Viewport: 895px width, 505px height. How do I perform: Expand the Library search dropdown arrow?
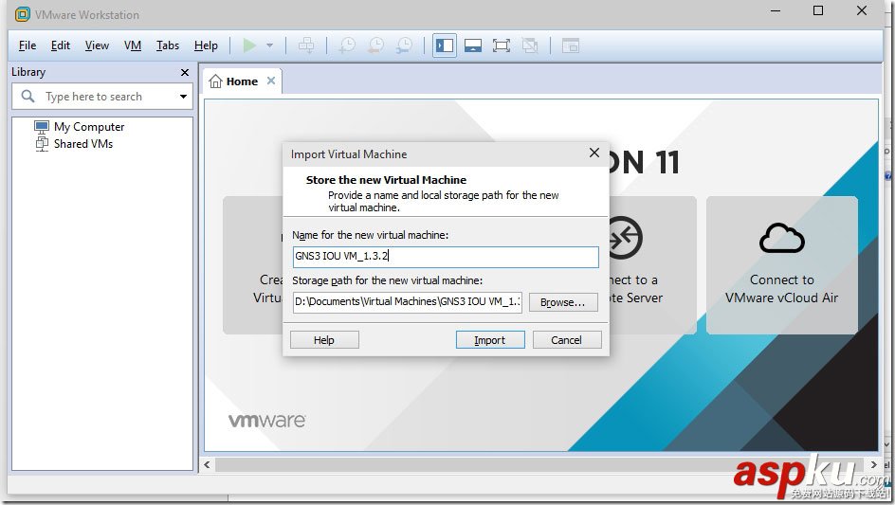(x=183, y=97)
